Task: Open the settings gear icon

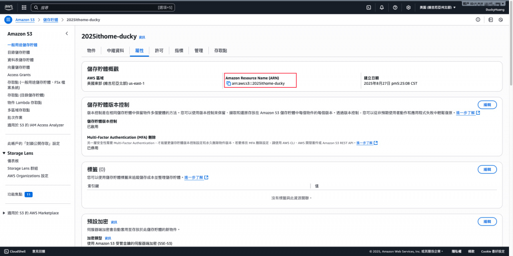Action: 408,7
